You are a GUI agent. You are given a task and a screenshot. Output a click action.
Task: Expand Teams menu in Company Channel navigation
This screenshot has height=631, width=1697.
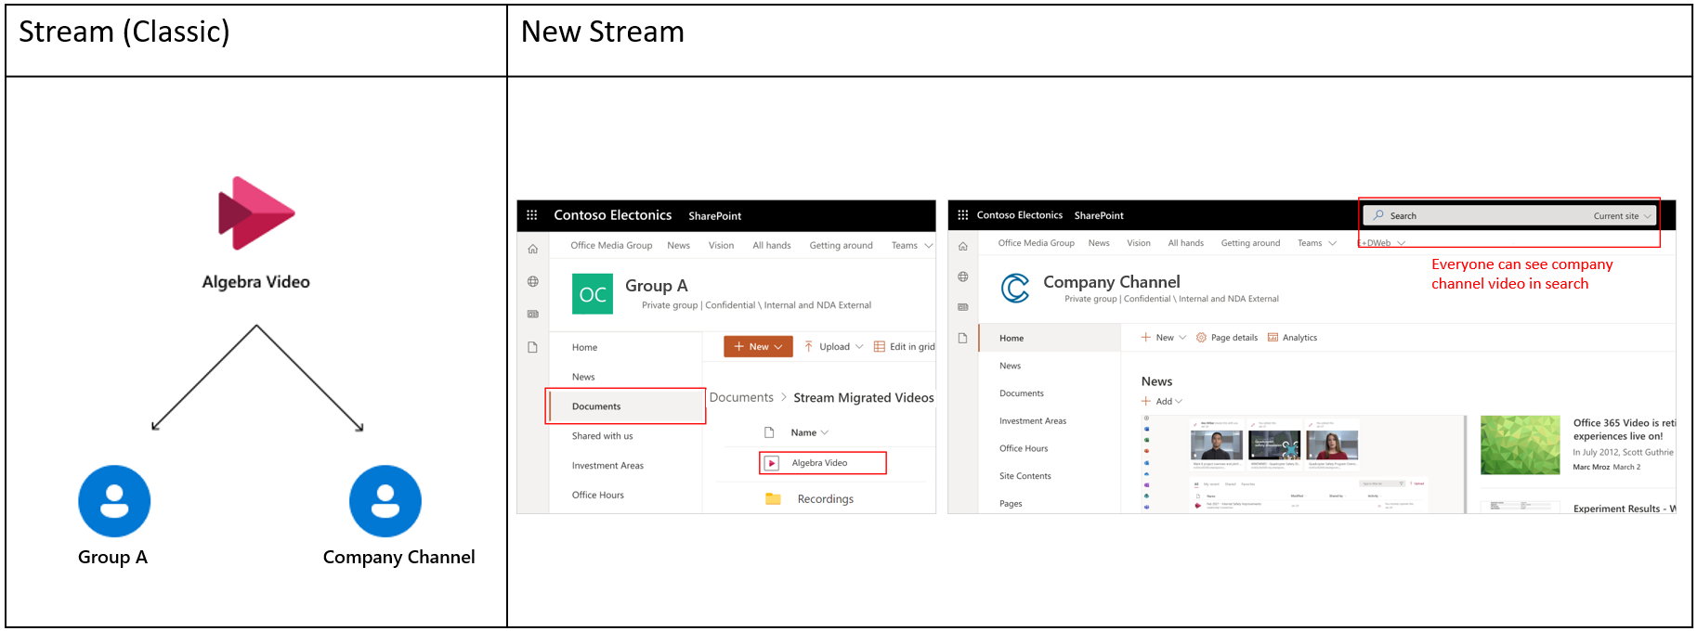click(1333, 243)
